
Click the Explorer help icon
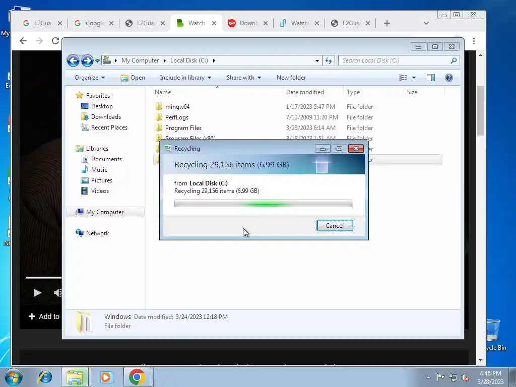click(x=448, y=78)
